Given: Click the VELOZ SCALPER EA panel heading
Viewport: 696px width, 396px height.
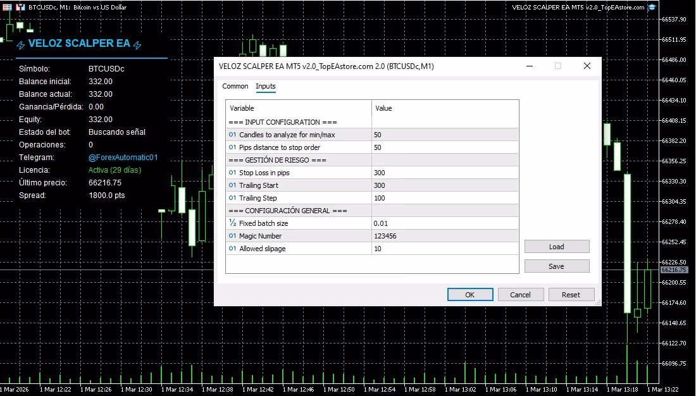Looking at the screenshot, I should [x=79, y=44].
